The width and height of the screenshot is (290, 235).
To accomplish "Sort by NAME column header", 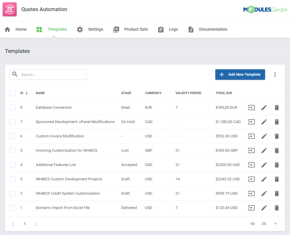I will 40,93.
